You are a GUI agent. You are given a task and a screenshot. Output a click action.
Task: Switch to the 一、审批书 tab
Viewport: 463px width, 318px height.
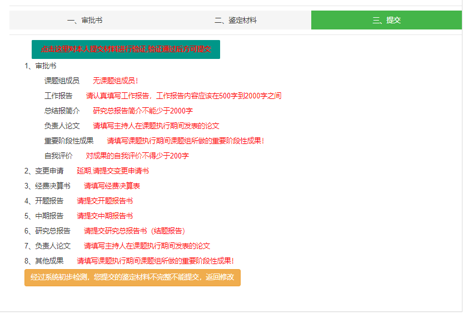click(x=84, y=20)
